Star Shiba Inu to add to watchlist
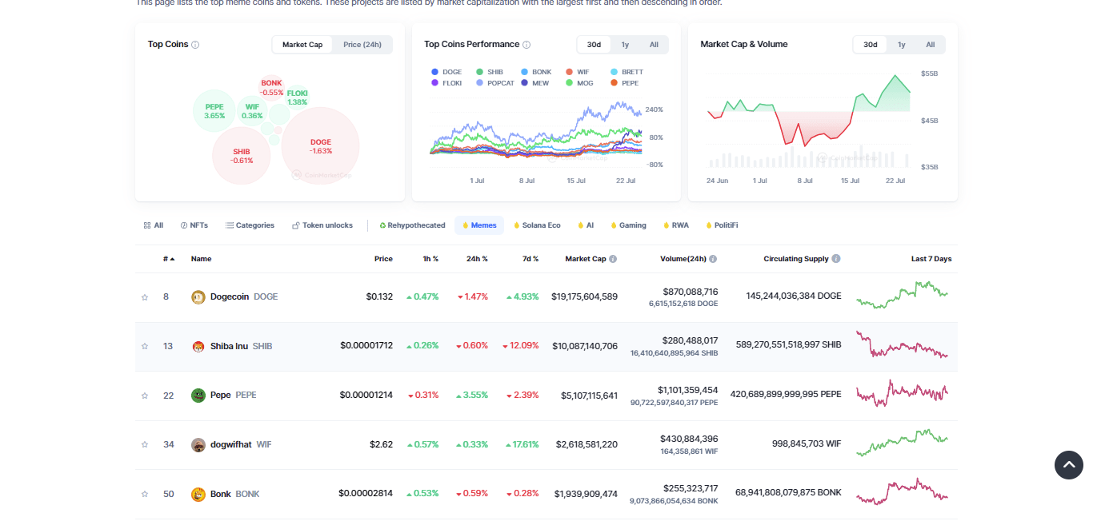The width and height of the screenshot is (1093, 525). (x=145, y=347)
